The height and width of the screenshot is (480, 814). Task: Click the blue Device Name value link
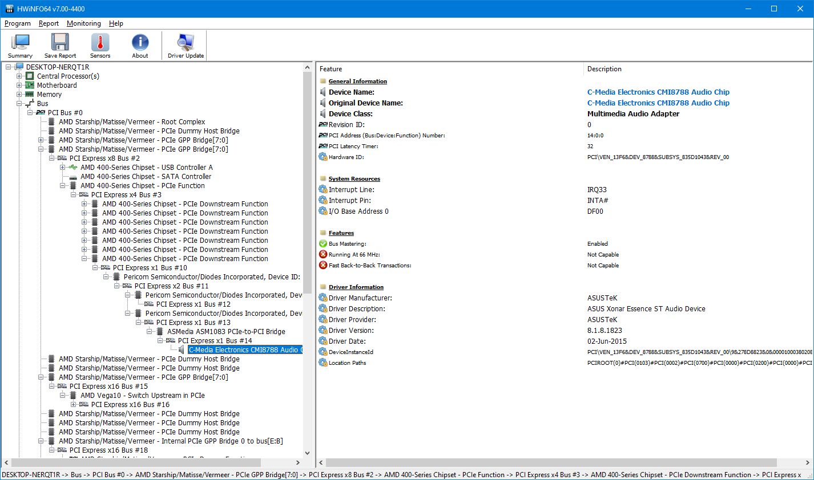(x=658, y=92)
